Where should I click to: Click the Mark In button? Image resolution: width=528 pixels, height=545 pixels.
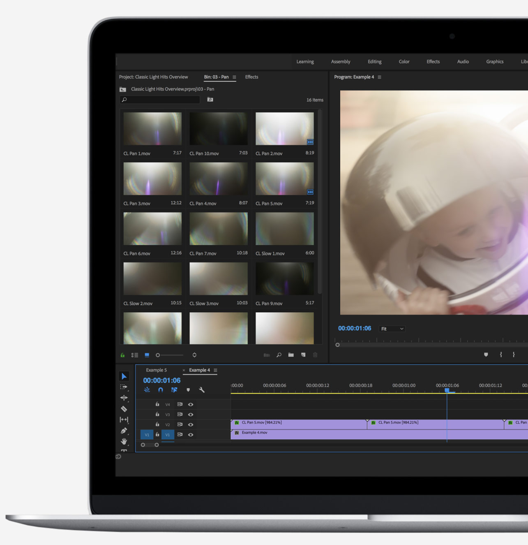(501, 355)
